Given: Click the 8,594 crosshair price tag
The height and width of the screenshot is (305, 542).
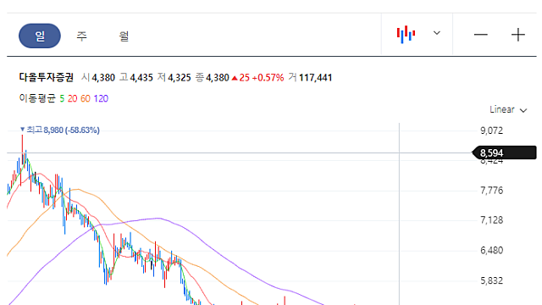Looking at the screenshot, I should coord(505,152).
